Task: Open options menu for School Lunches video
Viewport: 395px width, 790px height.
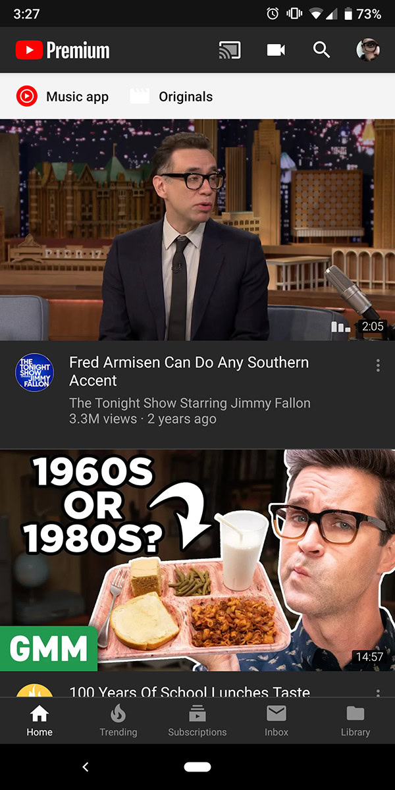Action: tap(378, 693)
